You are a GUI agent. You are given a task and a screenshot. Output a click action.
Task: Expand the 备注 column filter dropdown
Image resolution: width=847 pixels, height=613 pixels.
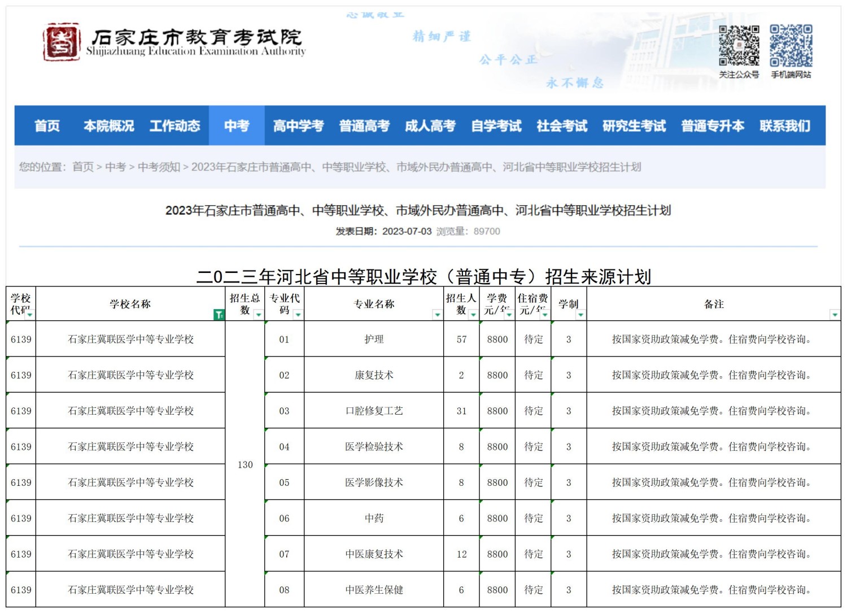pos(834,315)
